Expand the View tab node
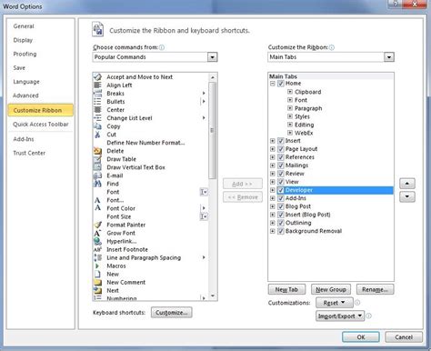This screenshot has height=351, width=431. click(273, 182)
